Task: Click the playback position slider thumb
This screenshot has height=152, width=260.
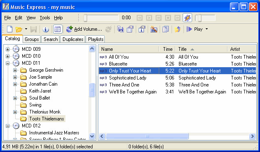Action: click(x=85, y=18)
